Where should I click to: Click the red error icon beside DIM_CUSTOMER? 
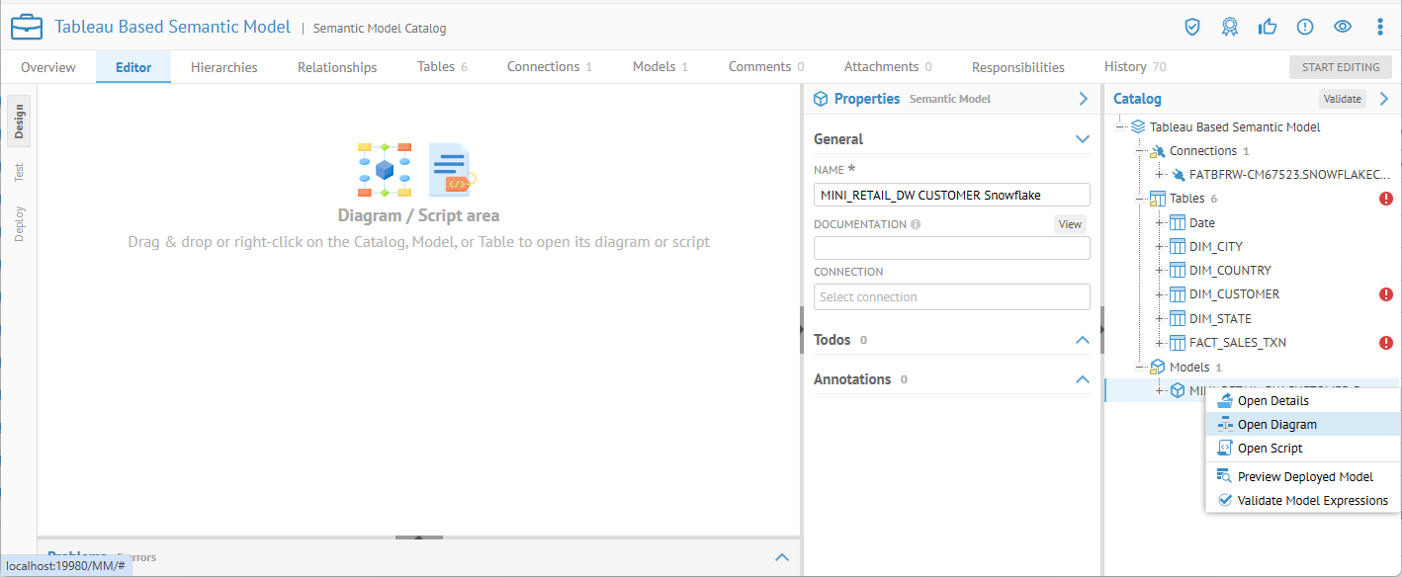(1386, 294)
